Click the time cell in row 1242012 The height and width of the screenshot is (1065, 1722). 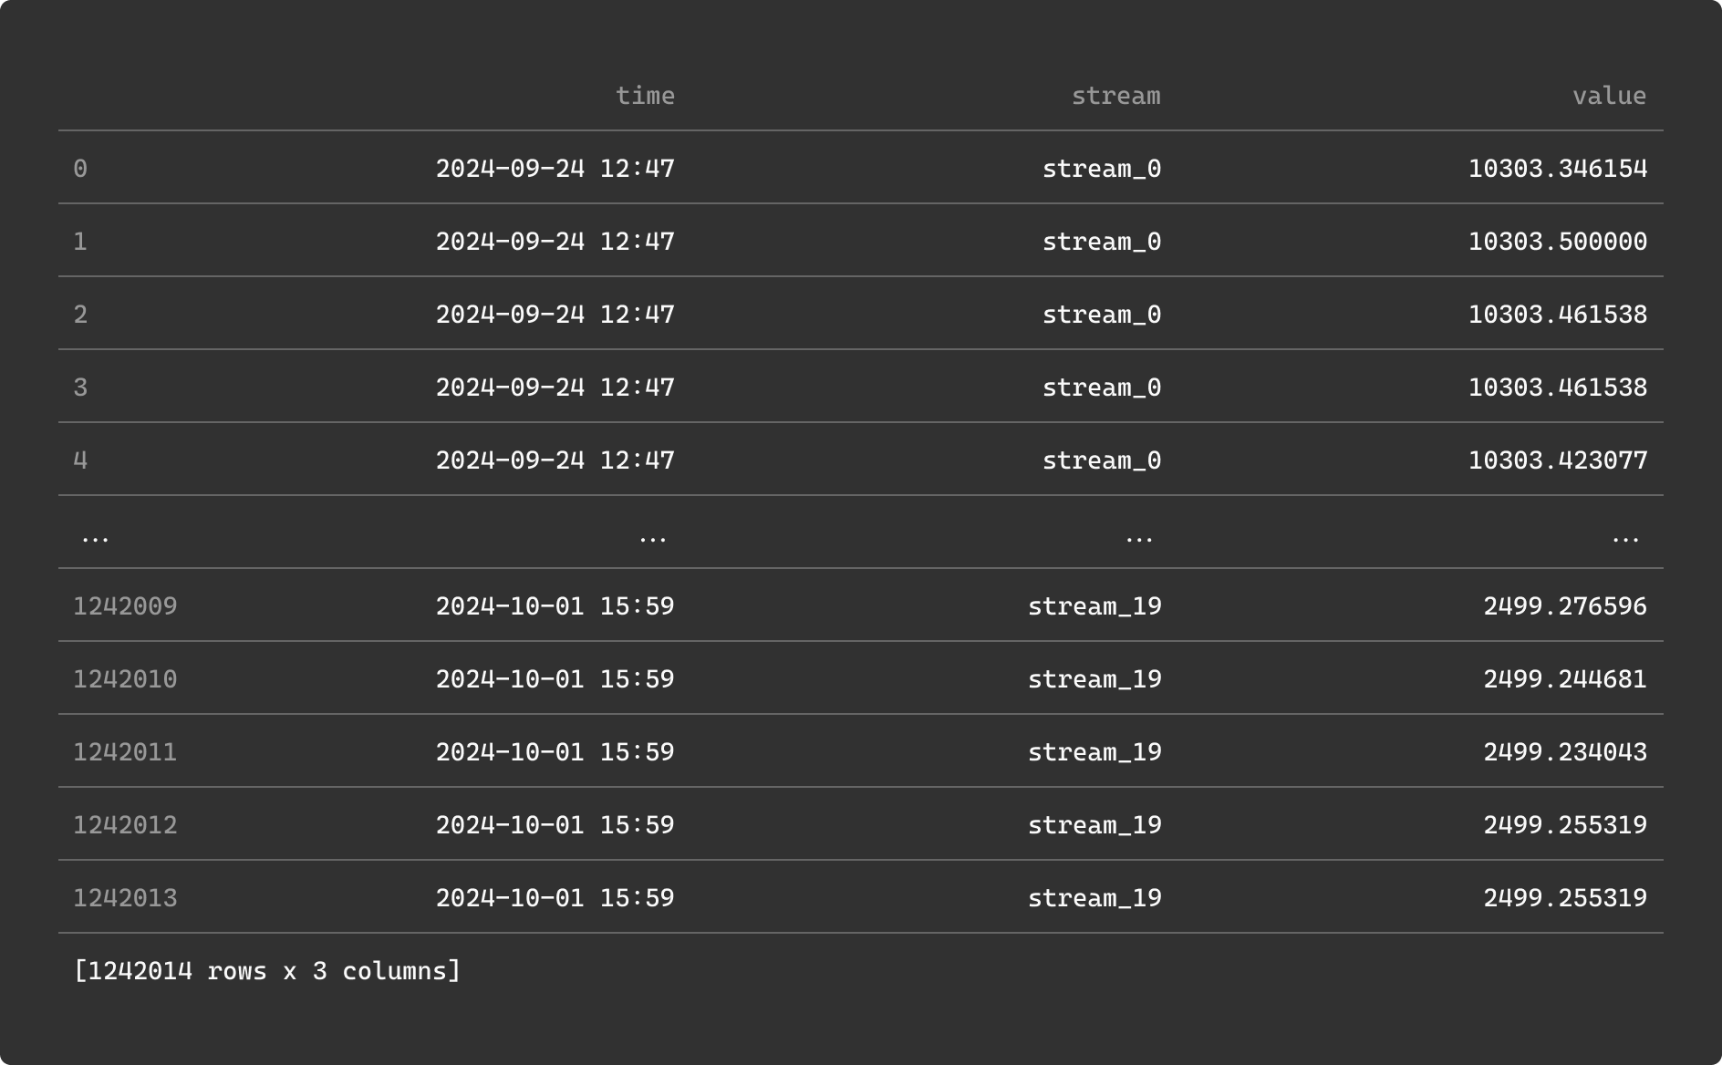click(555, 825)
